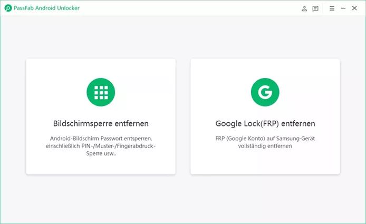The height and width of the screenshot is (224, 366).
Task: Click gray background between the two cards
Action: pos(183,116)
